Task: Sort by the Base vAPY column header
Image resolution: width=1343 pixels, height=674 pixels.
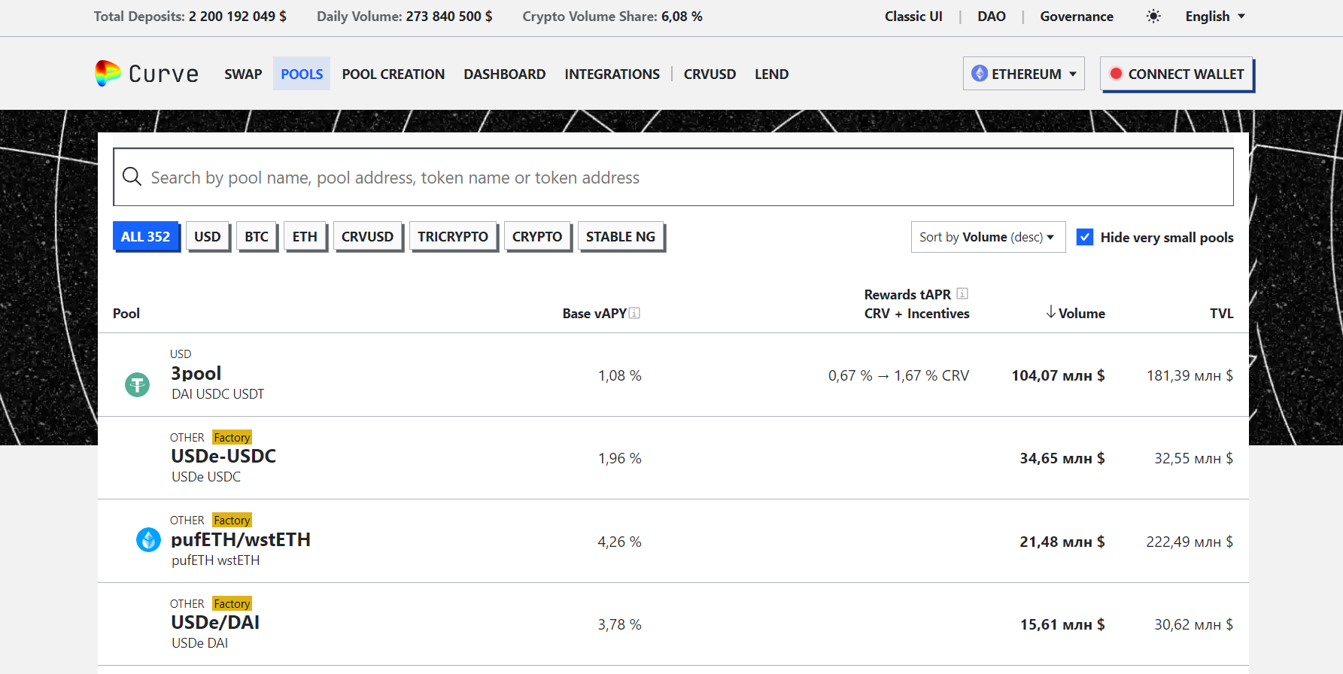Action: coord(594,313)
